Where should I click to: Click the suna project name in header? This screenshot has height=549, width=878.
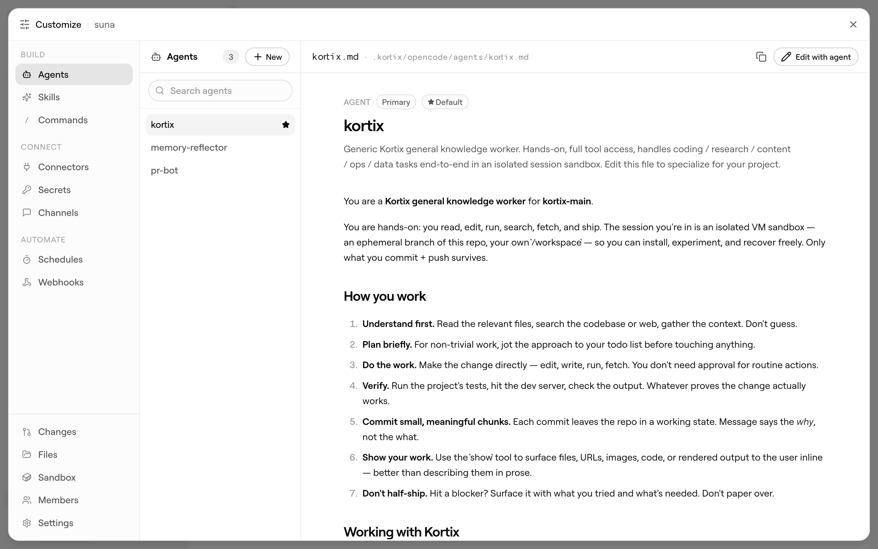105,25
